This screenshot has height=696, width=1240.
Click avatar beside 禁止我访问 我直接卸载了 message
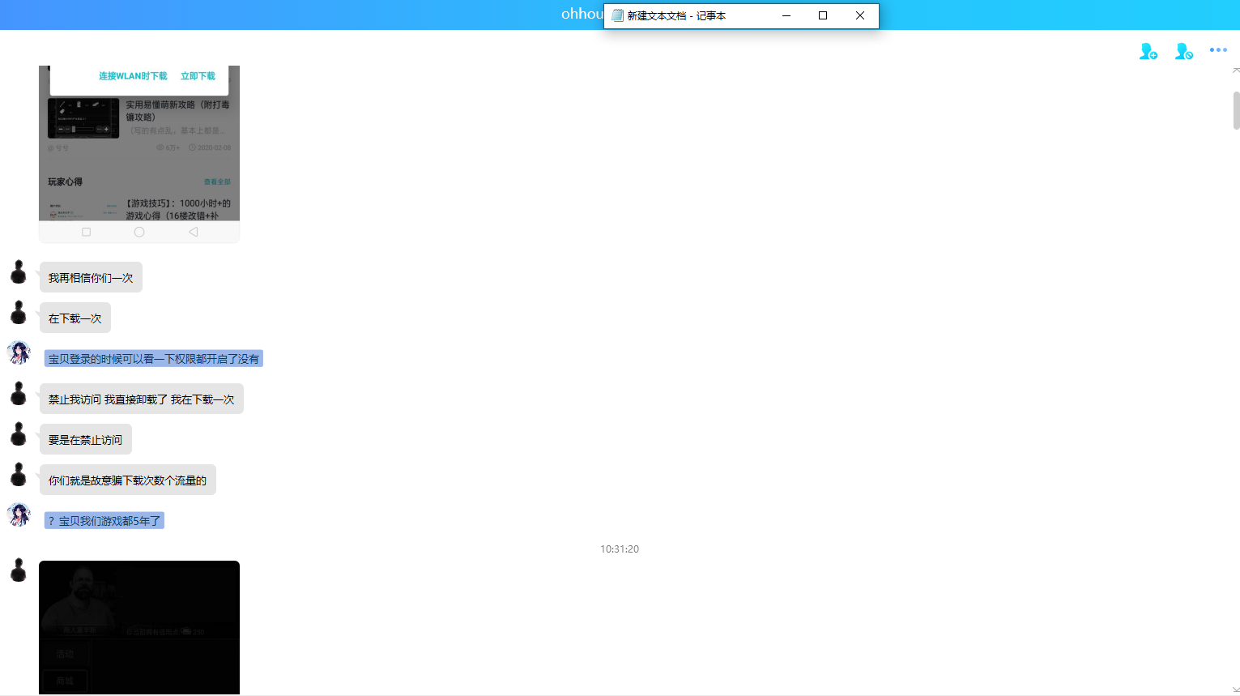[19, 394]
